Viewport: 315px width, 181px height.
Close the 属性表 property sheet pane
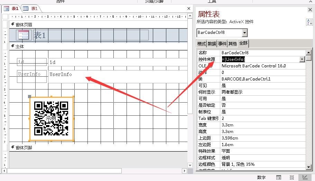[x=310, y=10]
